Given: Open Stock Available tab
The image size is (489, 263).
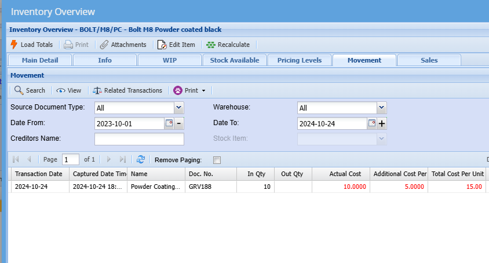Looking at the screenshot, I should click(235, 60).
